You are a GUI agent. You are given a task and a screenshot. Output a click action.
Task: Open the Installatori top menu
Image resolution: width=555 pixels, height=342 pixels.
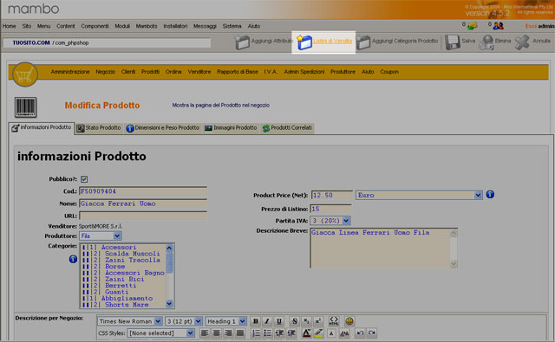coord(175,26)
